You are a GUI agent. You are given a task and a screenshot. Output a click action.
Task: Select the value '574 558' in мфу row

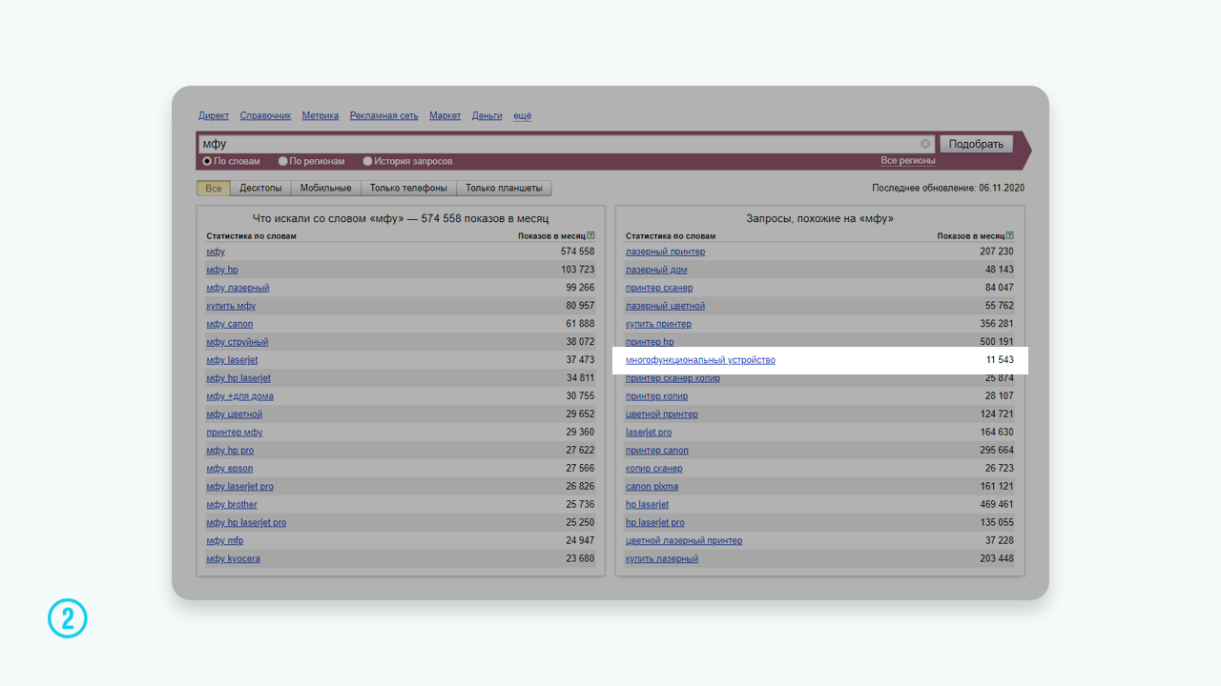[577, 252]
